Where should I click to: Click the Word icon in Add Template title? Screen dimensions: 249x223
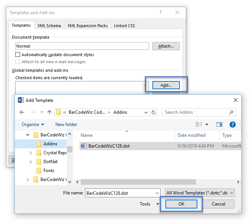point(21,100)
